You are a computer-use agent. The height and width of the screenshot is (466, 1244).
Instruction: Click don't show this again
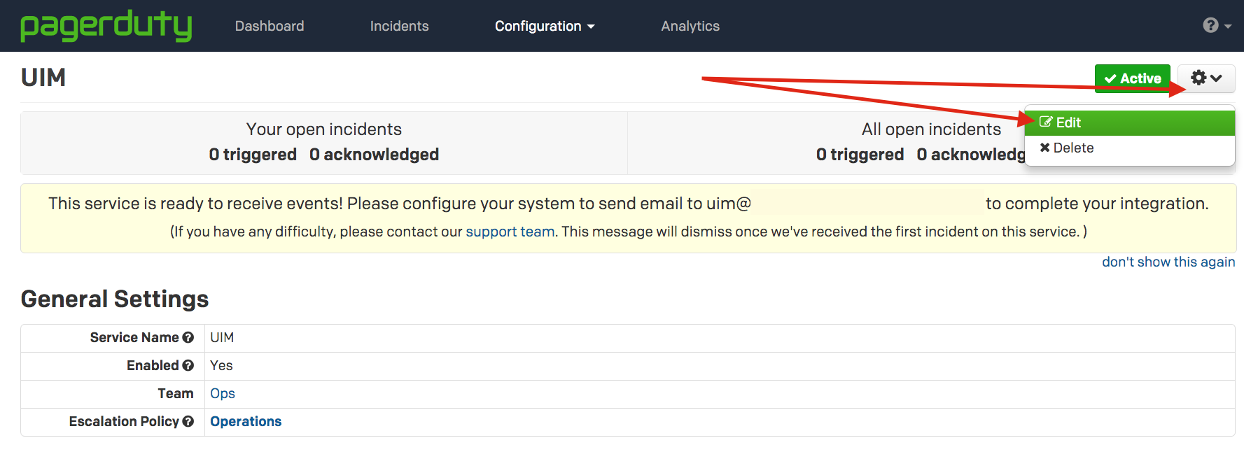pos(1168,261)
